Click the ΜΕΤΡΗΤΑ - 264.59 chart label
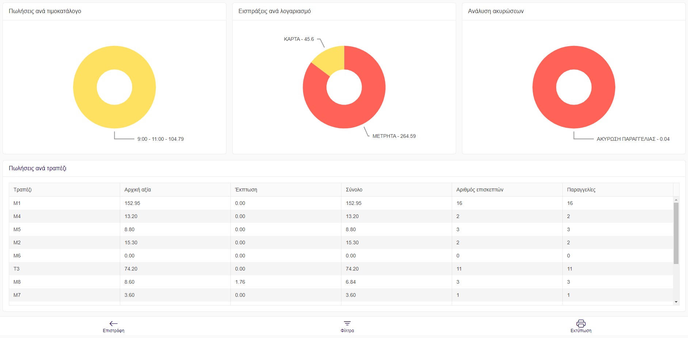This screenshot has height=338, width=688. [x=394, y=136]
